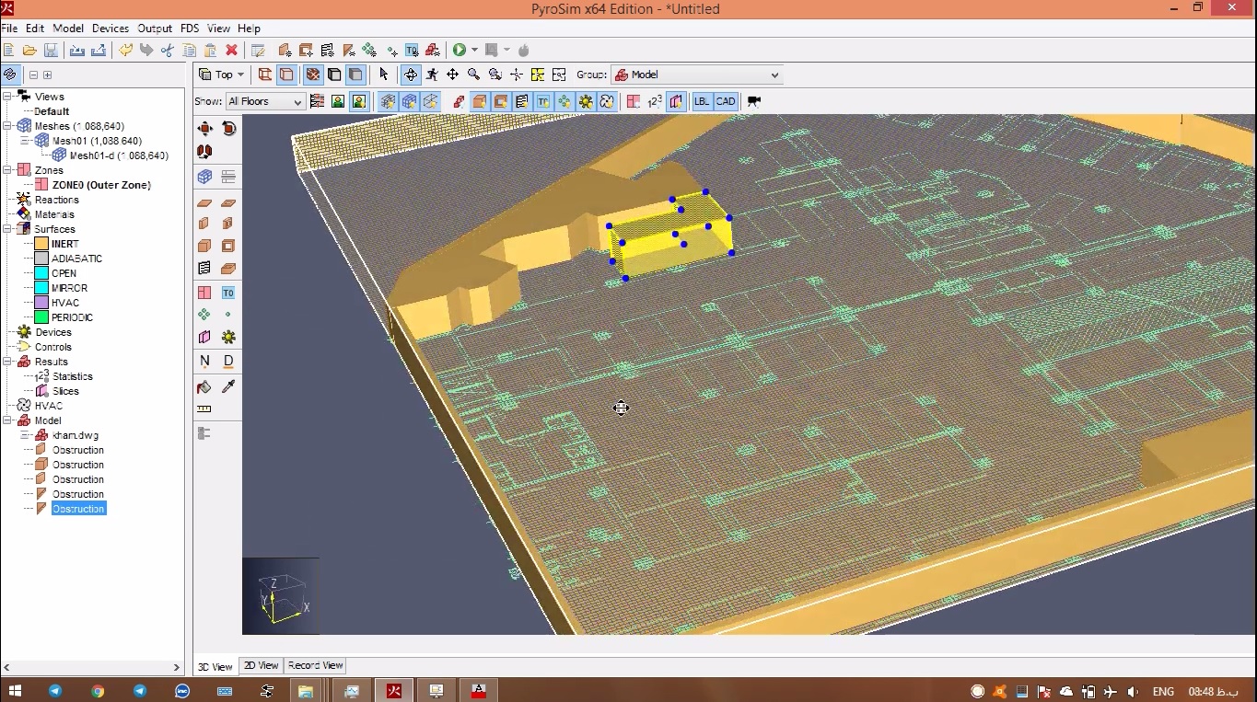Click the Run FDS simulation green play button
The width and height of the screenshot is (1257, 702).
459,50
